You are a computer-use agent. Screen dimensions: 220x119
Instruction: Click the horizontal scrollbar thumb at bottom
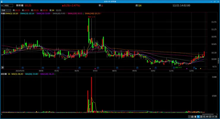point(208,114)
